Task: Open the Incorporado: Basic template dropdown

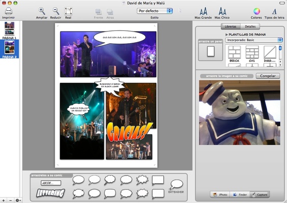Action: click(x=254, y=40)
